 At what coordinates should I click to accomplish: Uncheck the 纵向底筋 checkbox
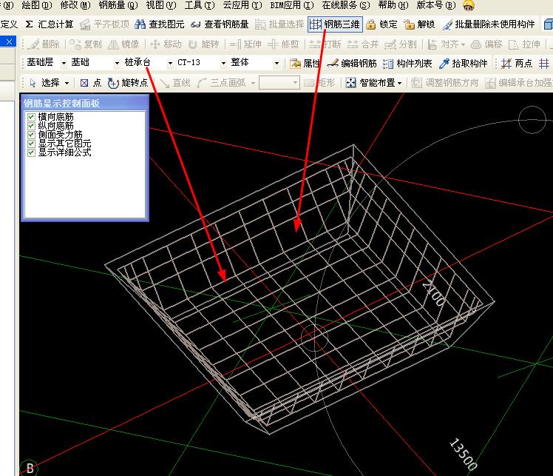pyautogui.click(x=31, y=126)
